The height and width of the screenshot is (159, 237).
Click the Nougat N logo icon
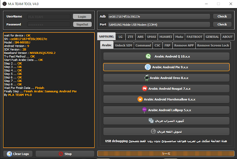click(145, 88)
